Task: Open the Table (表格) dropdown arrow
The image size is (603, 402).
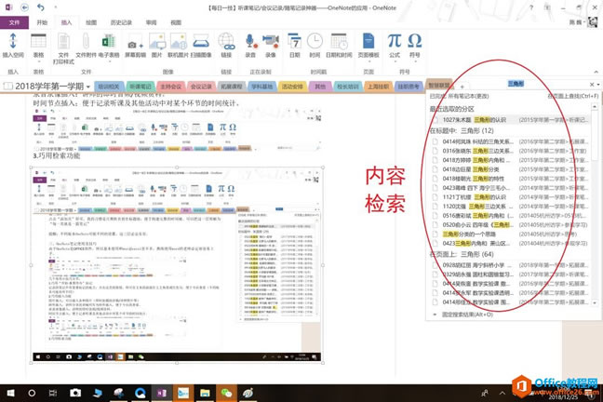Action: (x=38, y=60)
